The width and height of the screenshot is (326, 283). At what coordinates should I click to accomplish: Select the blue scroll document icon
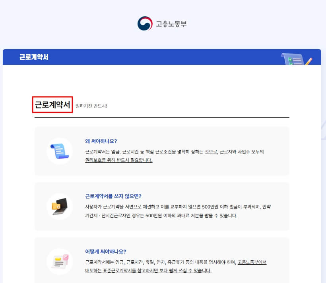59,152
